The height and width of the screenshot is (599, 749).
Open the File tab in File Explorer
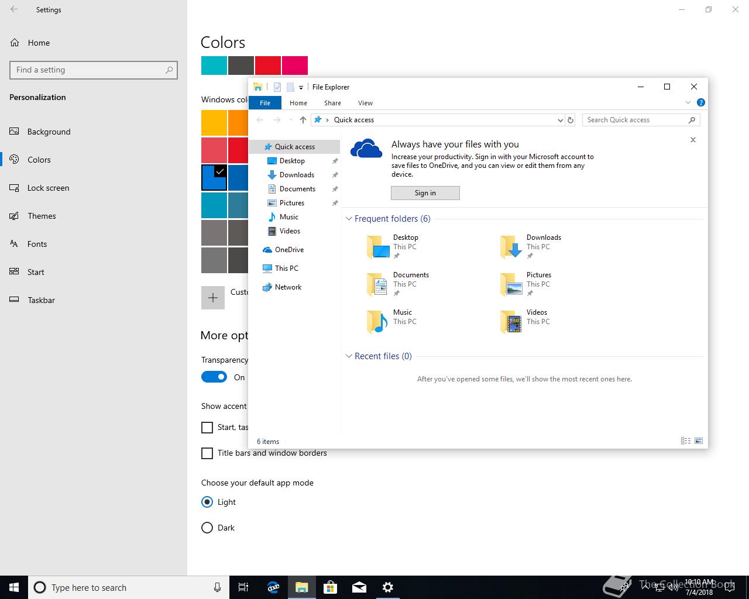tap(265, 103)
